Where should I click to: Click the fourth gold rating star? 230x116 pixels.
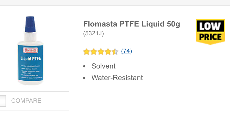(108, 52)
